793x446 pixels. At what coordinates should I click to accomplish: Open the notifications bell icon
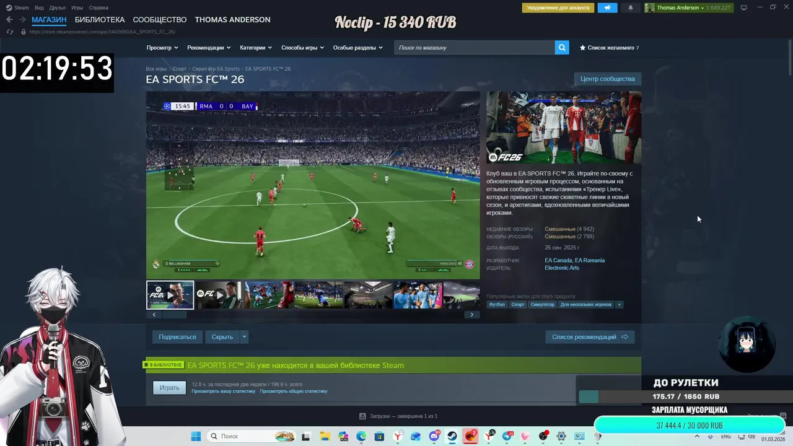631,8
